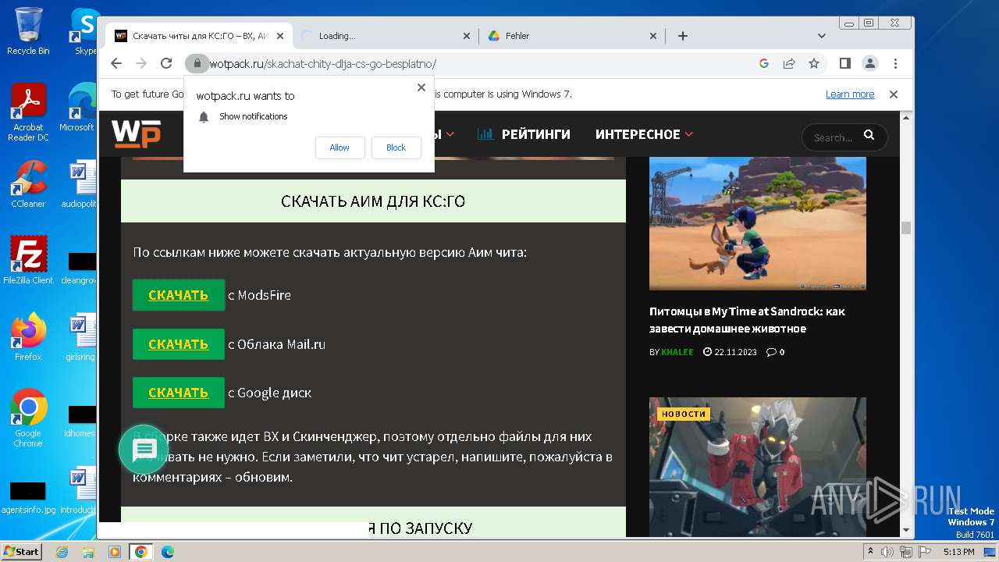Viewport: 999px width, 562px height.
Task: Open Acrobat Reader DC desktop icon
Action: click(x=28, y=112)
